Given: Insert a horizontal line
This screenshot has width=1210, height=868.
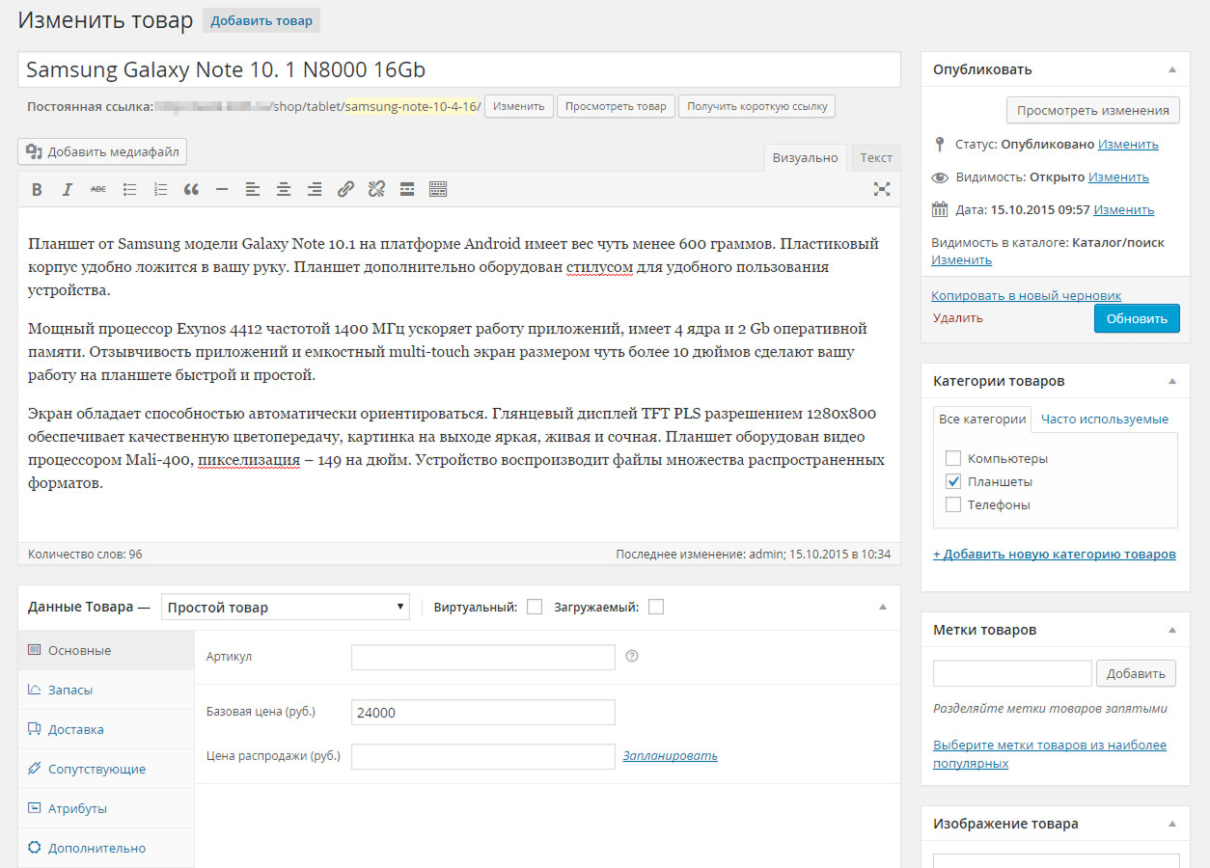Looking at the screenshot, I should [x=222, y=189].
